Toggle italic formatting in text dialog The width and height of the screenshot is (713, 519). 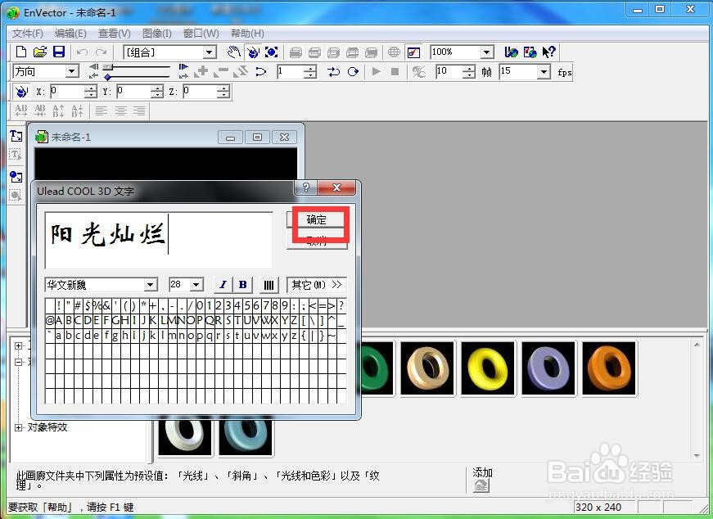point(223,285)
